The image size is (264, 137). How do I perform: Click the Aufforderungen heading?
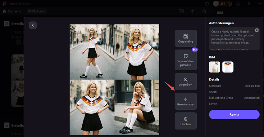(x=221, y=23)
